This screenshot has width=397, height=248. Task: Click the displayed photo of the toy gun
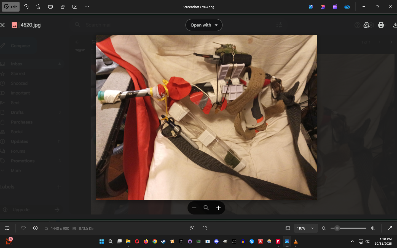206,117
